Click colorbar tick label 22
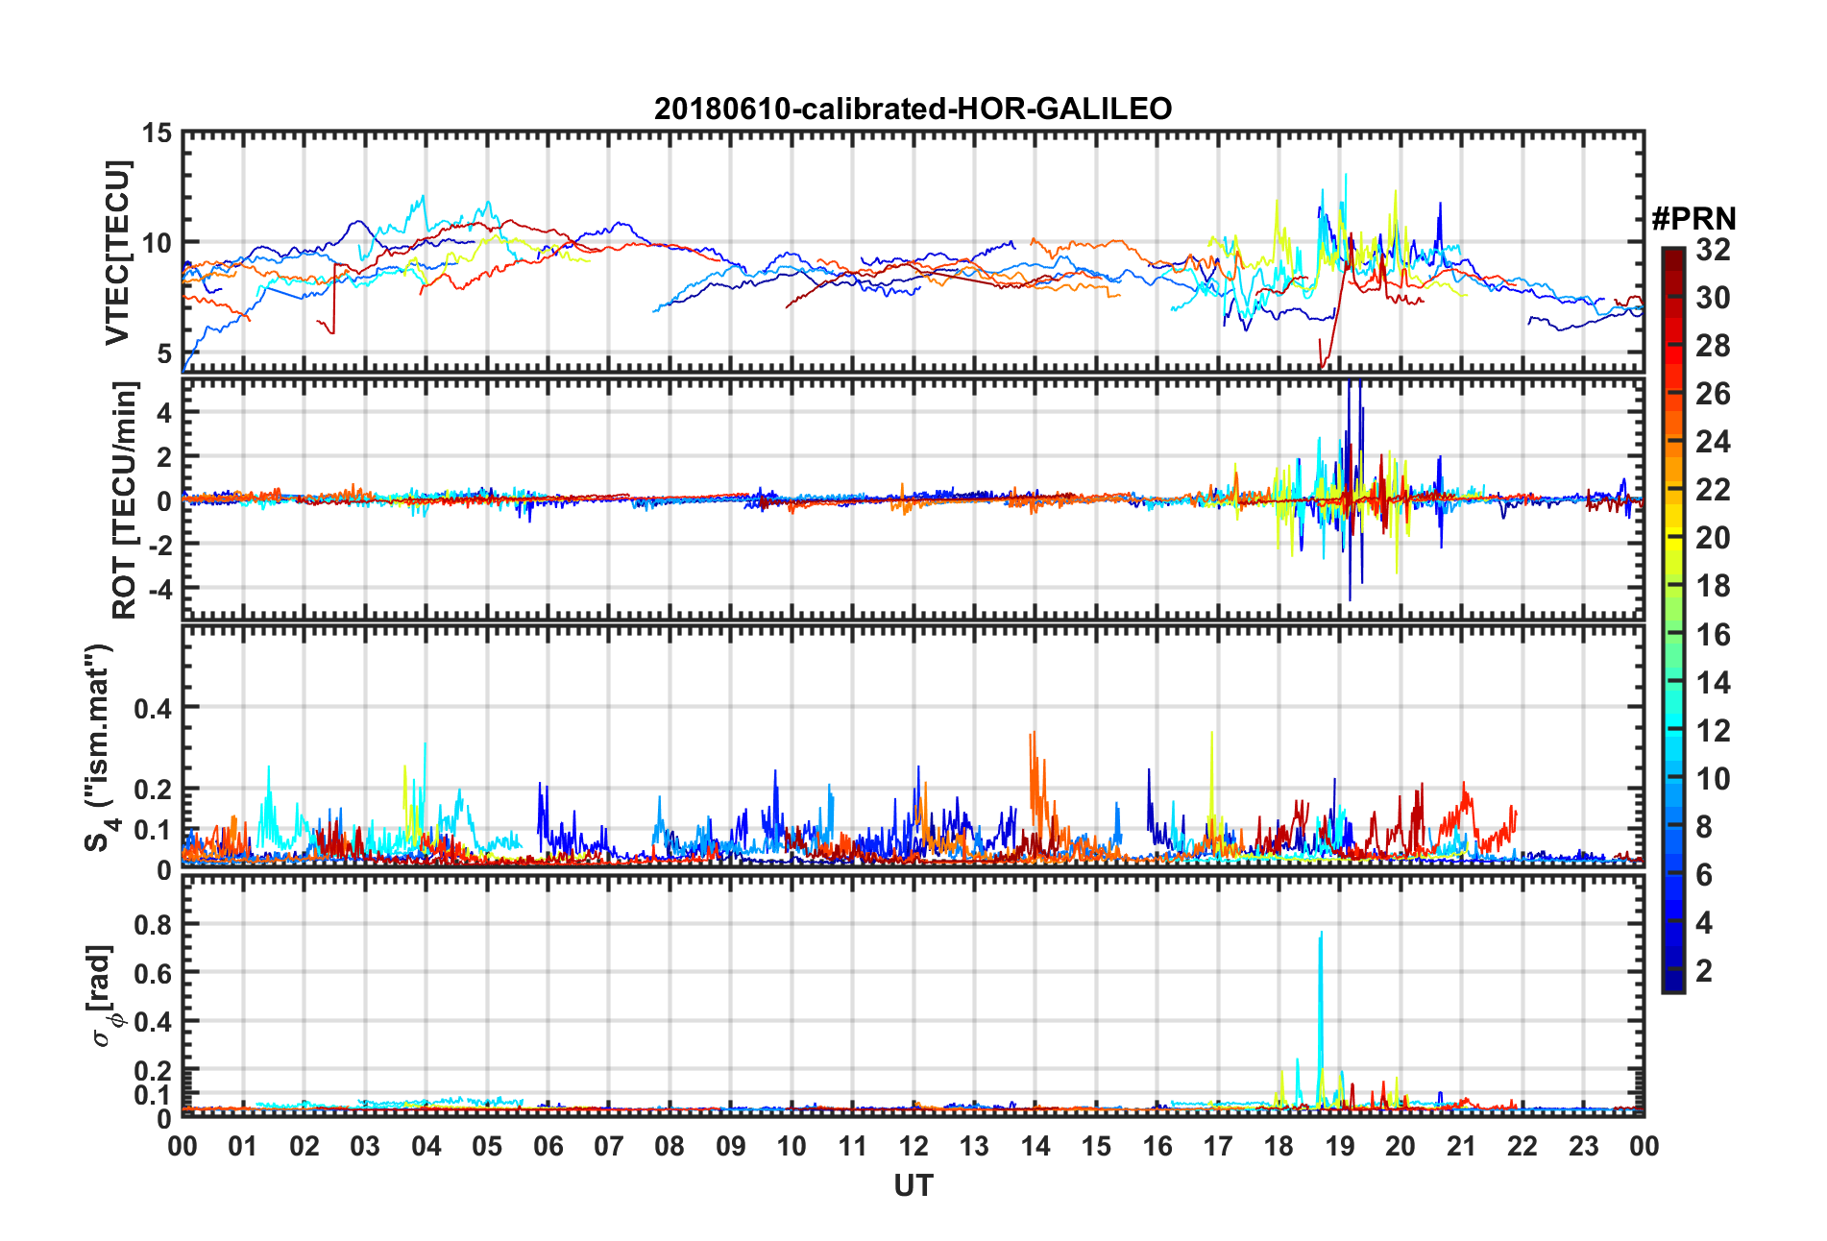1827x1241 pixels. [x=1714, y=490]
